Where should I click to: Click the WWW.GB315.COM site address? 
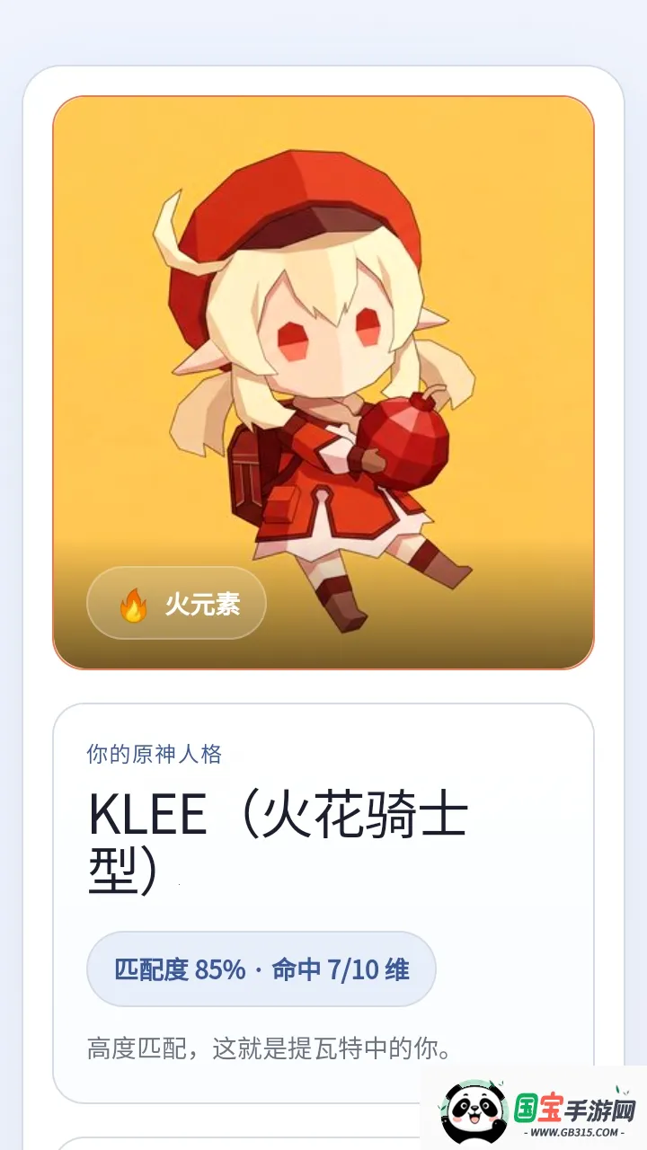tap(575, 1132)
